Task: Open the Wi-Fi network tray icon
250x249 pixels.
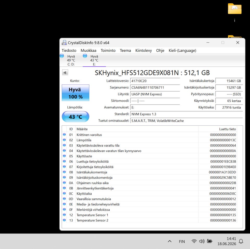Action: pyautogui.click(x=194, y=241)
